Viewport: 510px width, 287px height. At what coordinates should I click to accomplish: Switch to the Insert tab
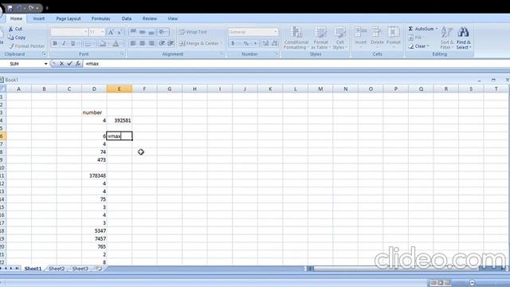39,18
